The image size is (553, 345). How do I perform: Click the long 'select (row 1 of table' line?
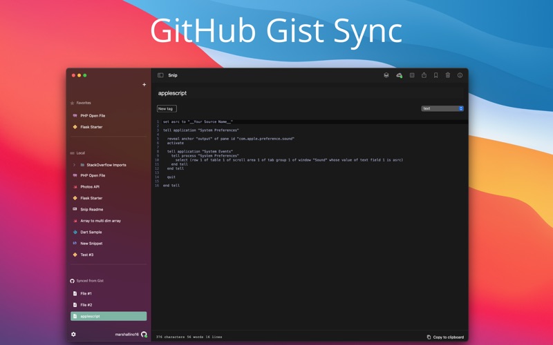[289, 160]
